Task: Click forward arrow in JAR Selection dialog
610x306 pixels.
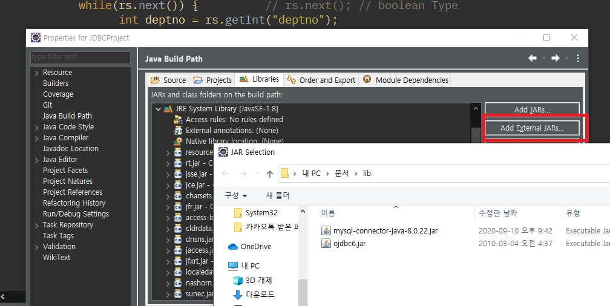Action: tap(243, 174)
